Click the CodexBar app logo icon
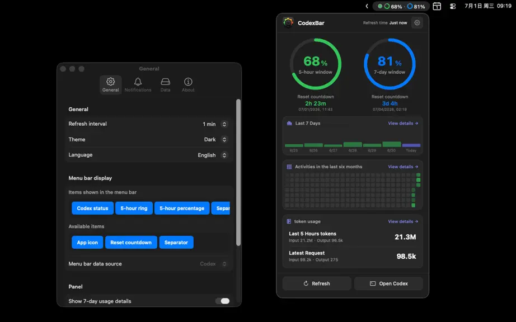Screen dimensions: 516x322 coord(288,23)
